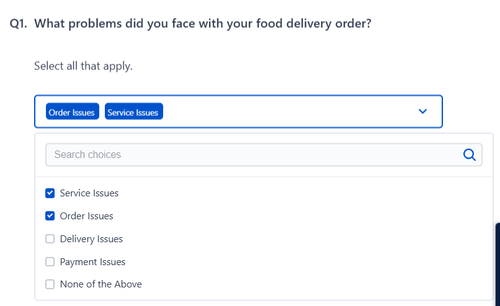Uncheck the Service Issues checkbox
The height and width of the screenshot is (306, 500).
[50, 193]
